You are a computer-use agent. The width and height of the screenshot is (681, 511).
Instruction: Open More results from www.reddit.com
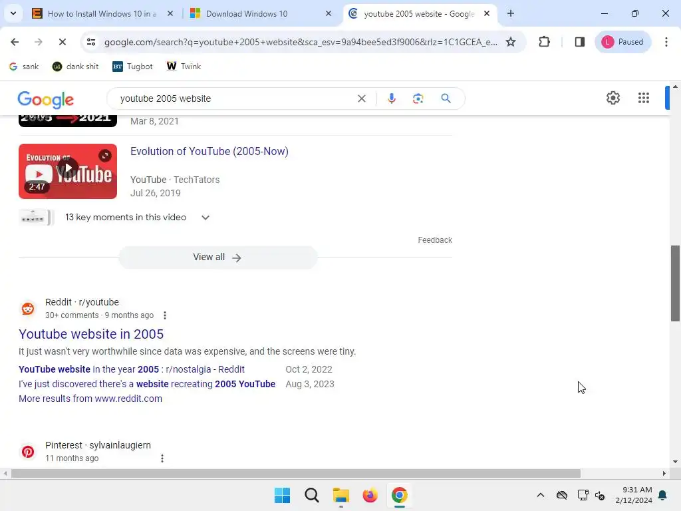(x=90, y=399)
